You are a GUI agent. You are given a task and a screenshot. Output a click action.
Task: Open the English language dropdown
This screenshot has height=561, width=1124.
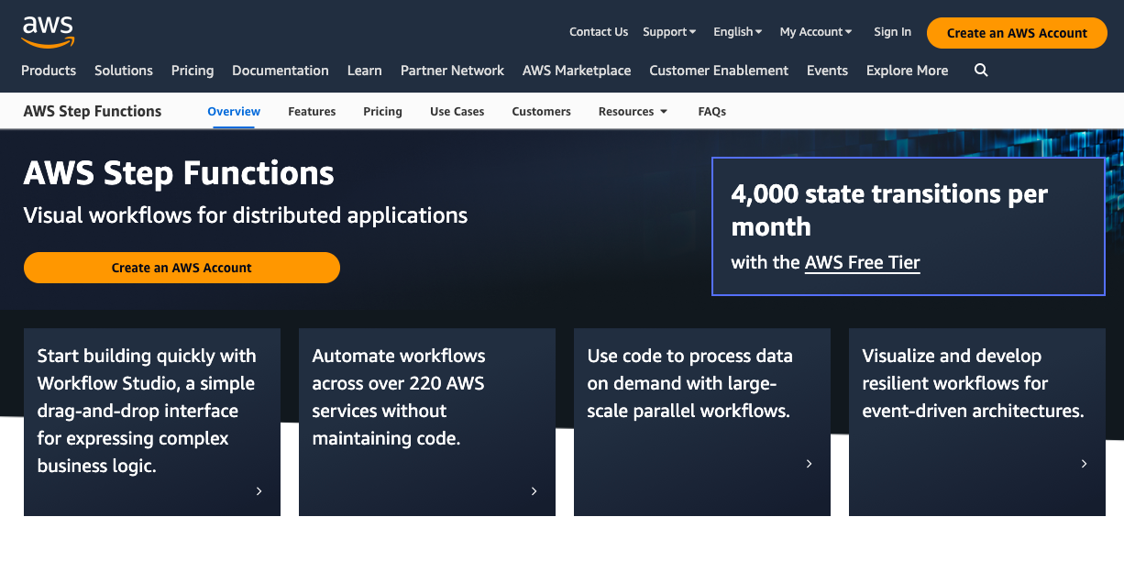pyautogui.click(x=738, y=32)
